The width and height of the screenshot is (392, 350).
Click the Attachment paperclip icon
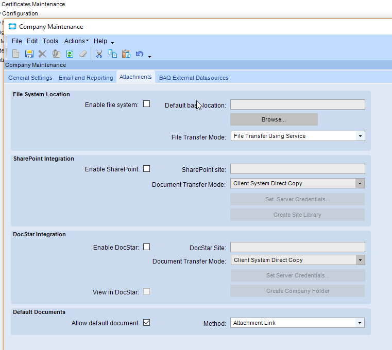(56, 54)
